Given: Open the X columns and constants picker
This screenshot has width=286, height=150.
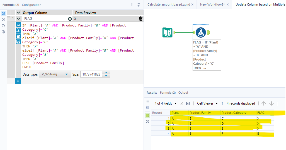Looking at the screenshot, I should (18, 30).
